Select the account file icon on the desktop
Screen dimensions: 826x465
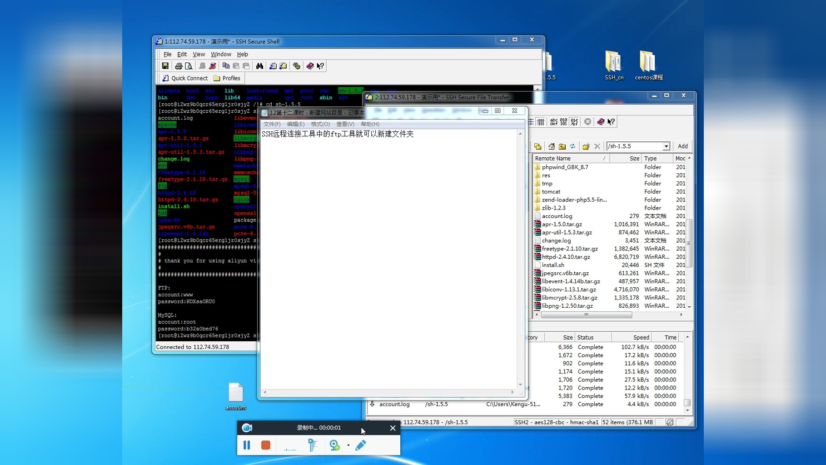[236, 396]
